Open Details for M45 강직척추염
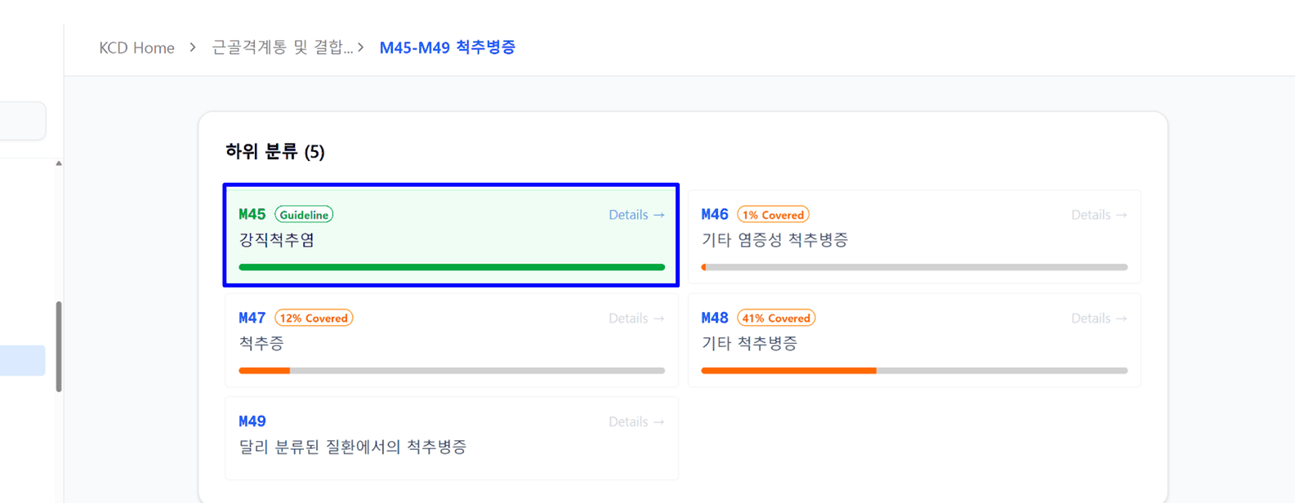The width and height of the screenshot is (1307, 503). [x=636, y=215]
